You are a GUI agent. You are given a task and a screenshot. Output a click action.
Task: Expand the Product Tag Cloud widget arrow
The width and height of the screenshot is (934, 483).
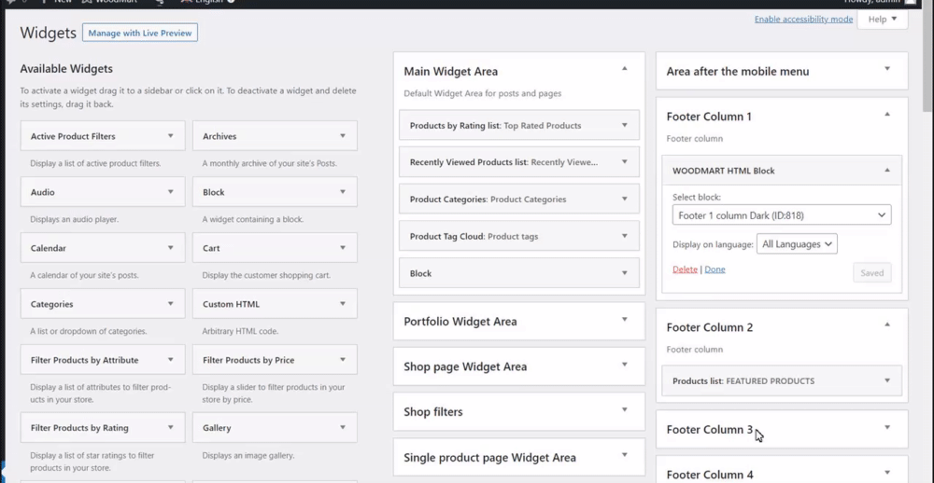[x=625, y=236]
